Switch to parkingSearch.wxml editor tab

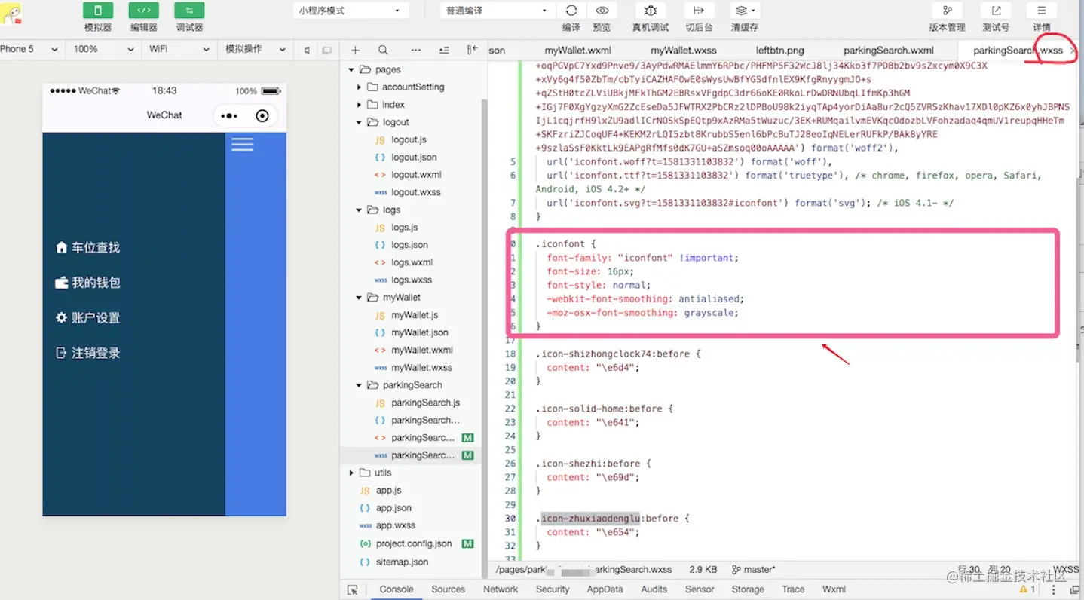click(x=889, y=51)
